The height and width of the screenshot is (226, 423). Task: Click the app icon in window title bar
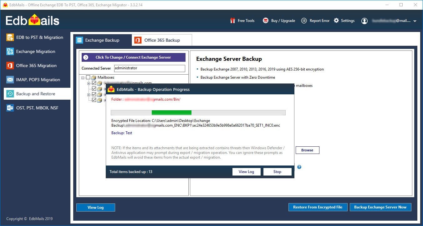click(5, 5)
